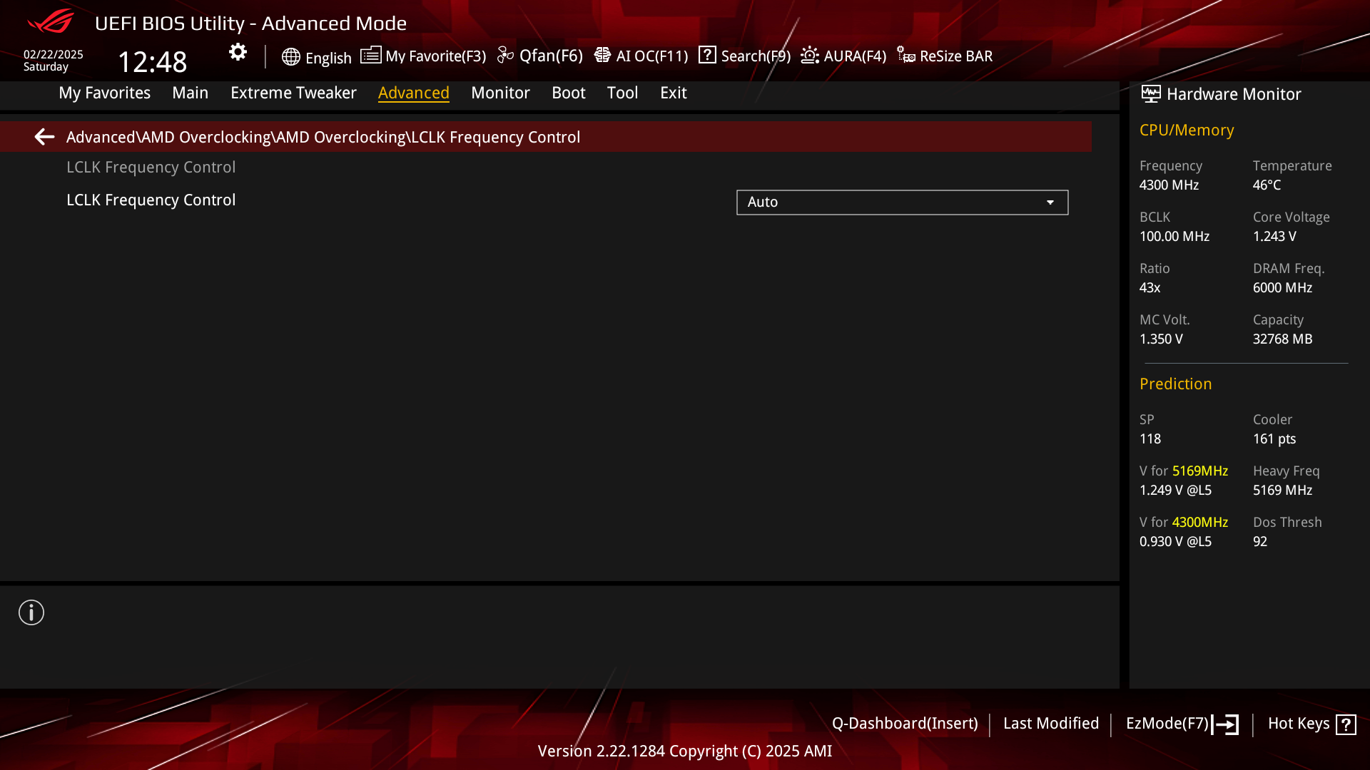
Task: Open AURA(F4) settings
Action: (x=855, y=56)
